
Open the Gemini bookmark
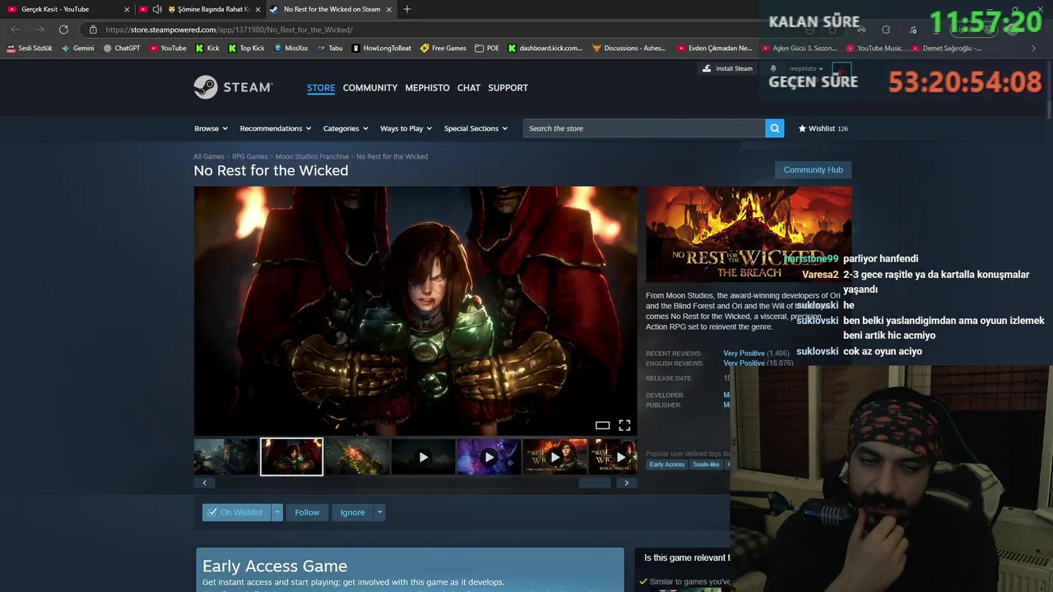[x=77, y=49]
